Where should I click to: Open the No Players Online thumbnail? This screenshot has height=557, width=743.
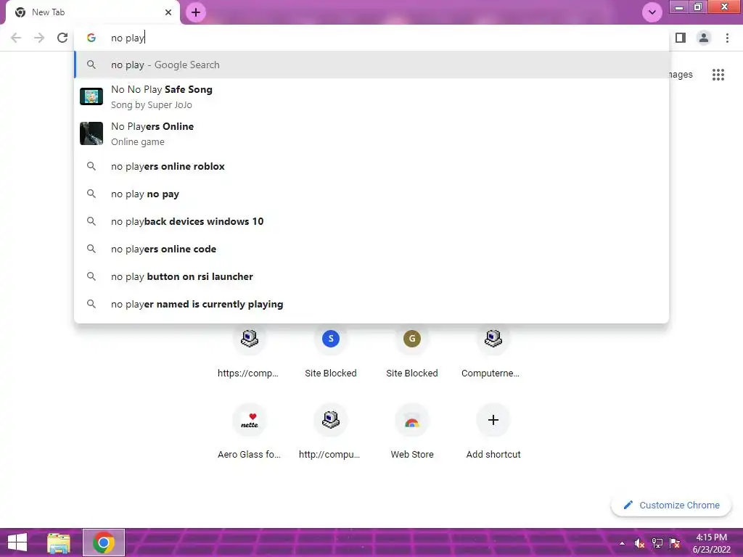[91, 133]
